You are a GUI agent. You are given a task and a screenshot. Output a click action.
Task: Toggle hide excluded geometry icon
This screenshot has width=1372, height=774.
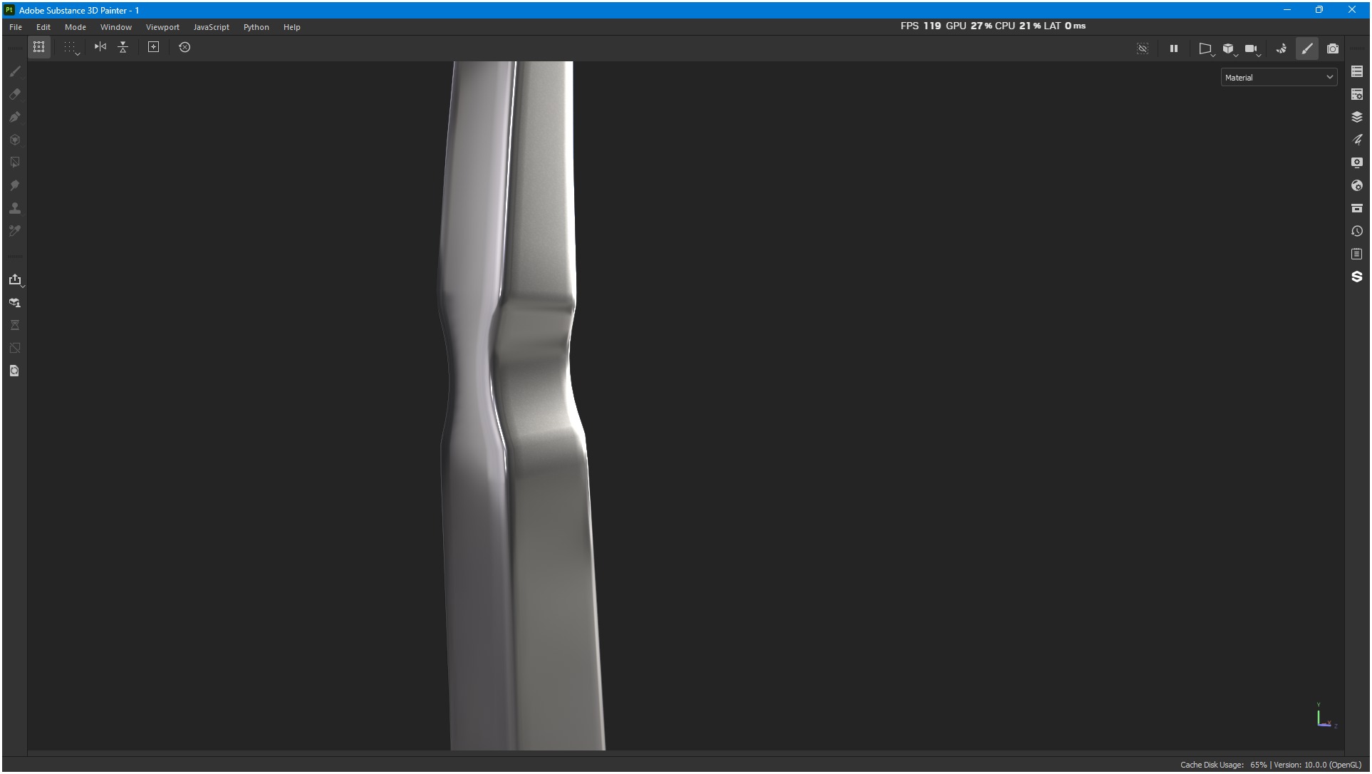pyautogui.click(x=1143, y=48)
